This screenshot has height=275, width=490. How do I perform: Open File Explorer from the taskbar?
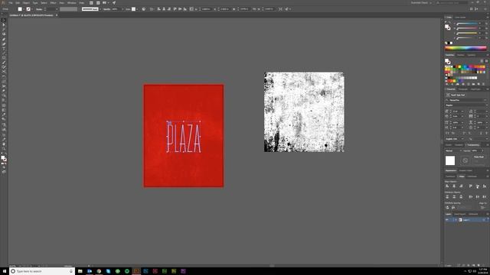coord(80,271)
